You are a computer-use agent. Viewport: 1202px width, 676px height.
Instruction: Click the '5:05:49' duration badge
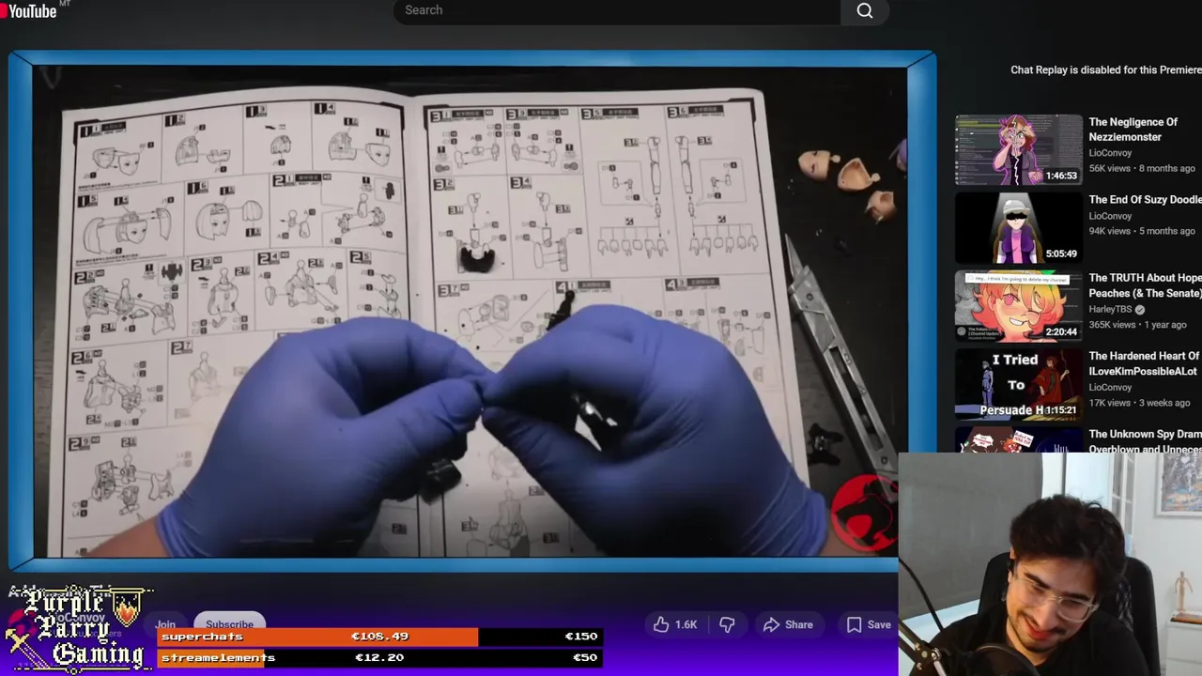click(x=1061, y=253)
